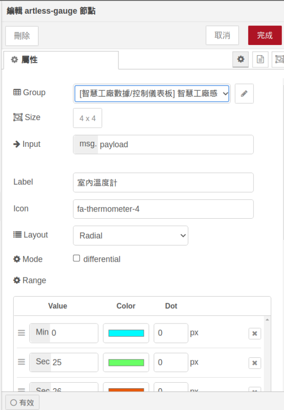Image resolution: width=284 pixels, height=410 pixels.
Task: Open the 4 x 4 Size button
Action: pos(88,118)
